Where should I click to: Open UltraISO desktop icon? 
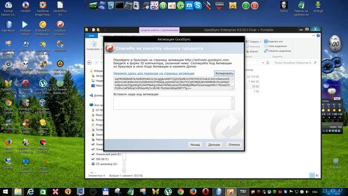[26, 7]
